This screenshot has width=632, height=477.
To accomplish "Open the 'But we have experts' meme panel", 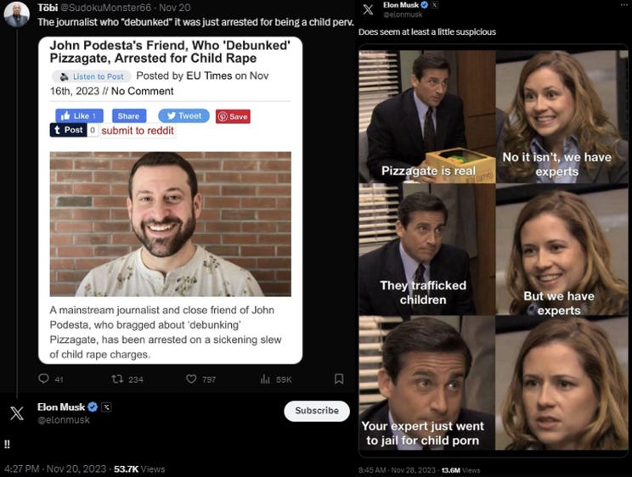I will [x=561, y=250].
